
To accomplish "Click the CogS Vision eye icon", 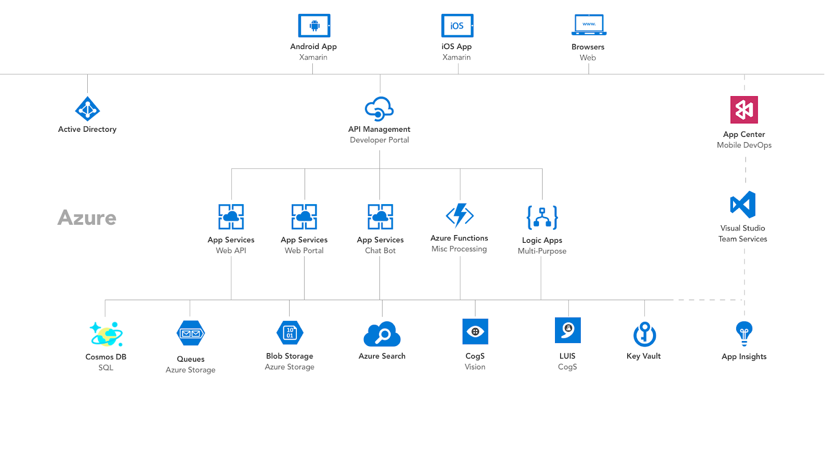I will (x=475, y=331).
